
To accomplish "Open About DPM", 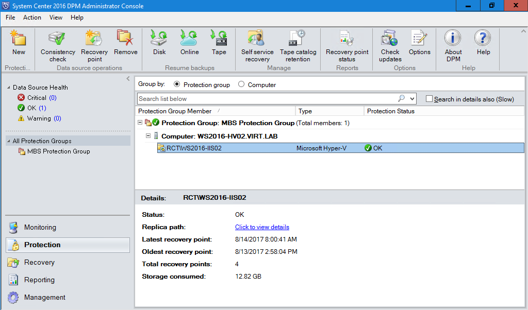I will 453,46.
